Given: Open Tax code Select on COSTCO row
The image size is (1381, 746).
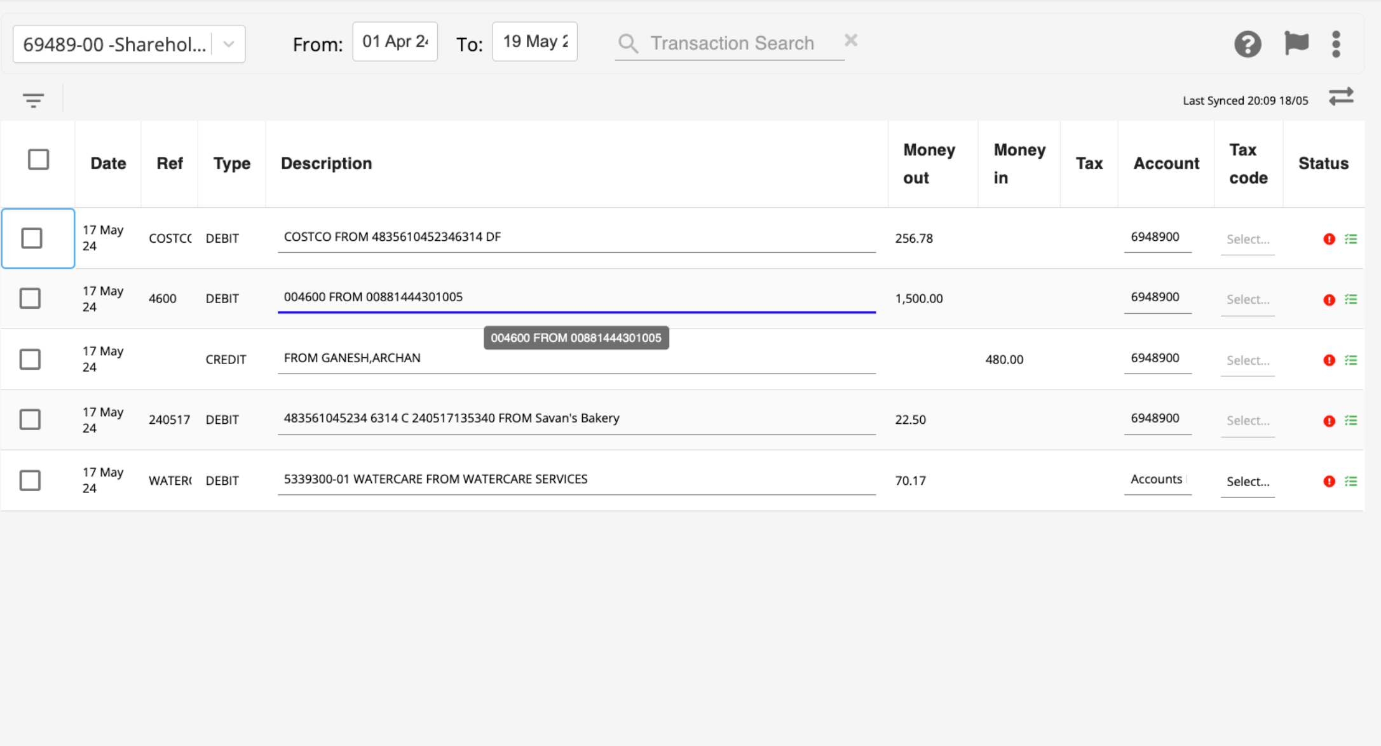Looking at the screenshot, I should point(1248,240).
